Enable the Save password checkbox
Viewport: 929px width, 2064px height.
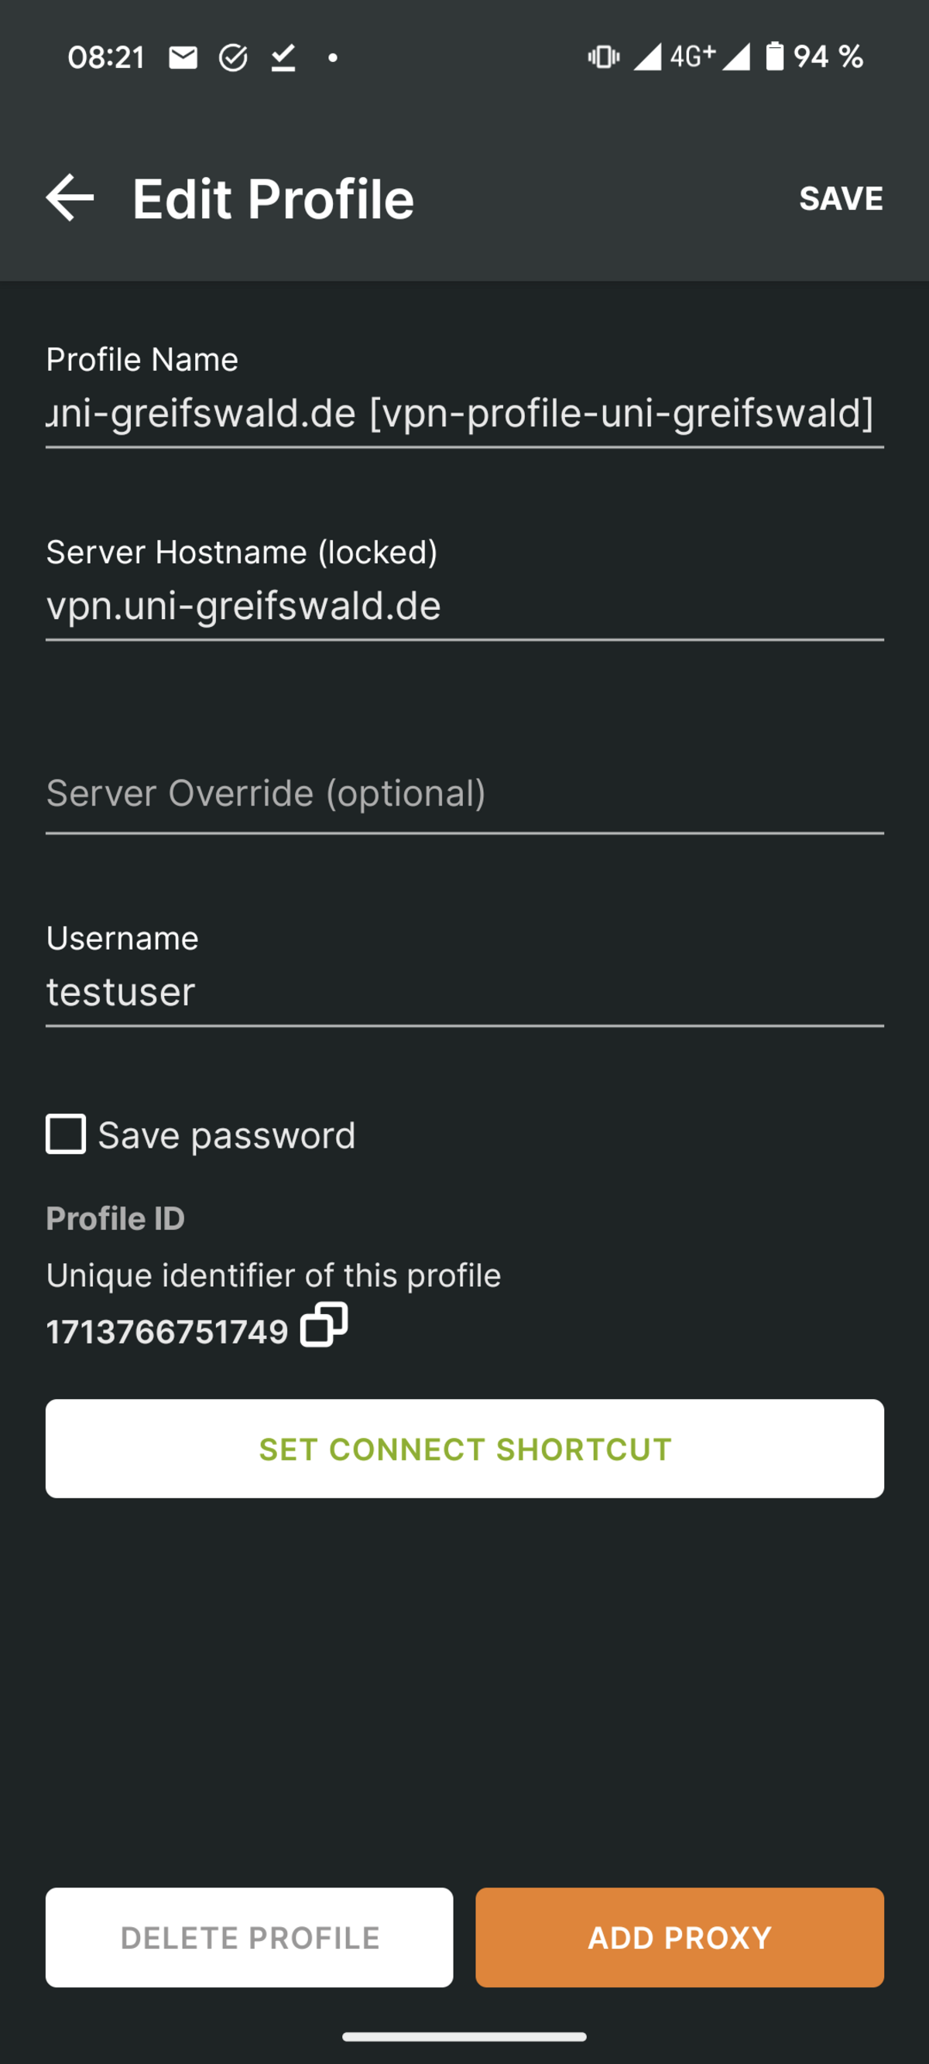(x=66, y=1135)
